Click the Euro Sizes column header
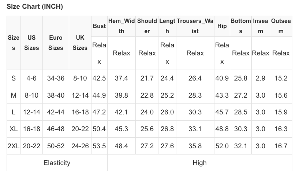This screenshot has width=303, height=180. (56, 43)
